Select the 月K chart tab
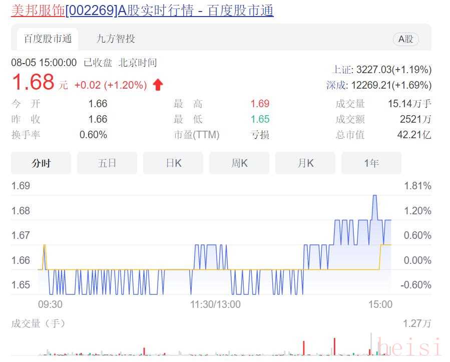This screenshot has width=450, height=362. click(305, 163)
